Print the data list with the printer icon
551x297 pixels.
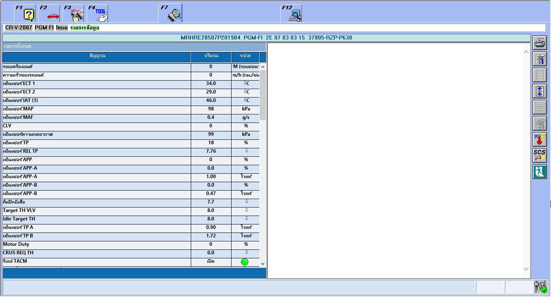540,42
